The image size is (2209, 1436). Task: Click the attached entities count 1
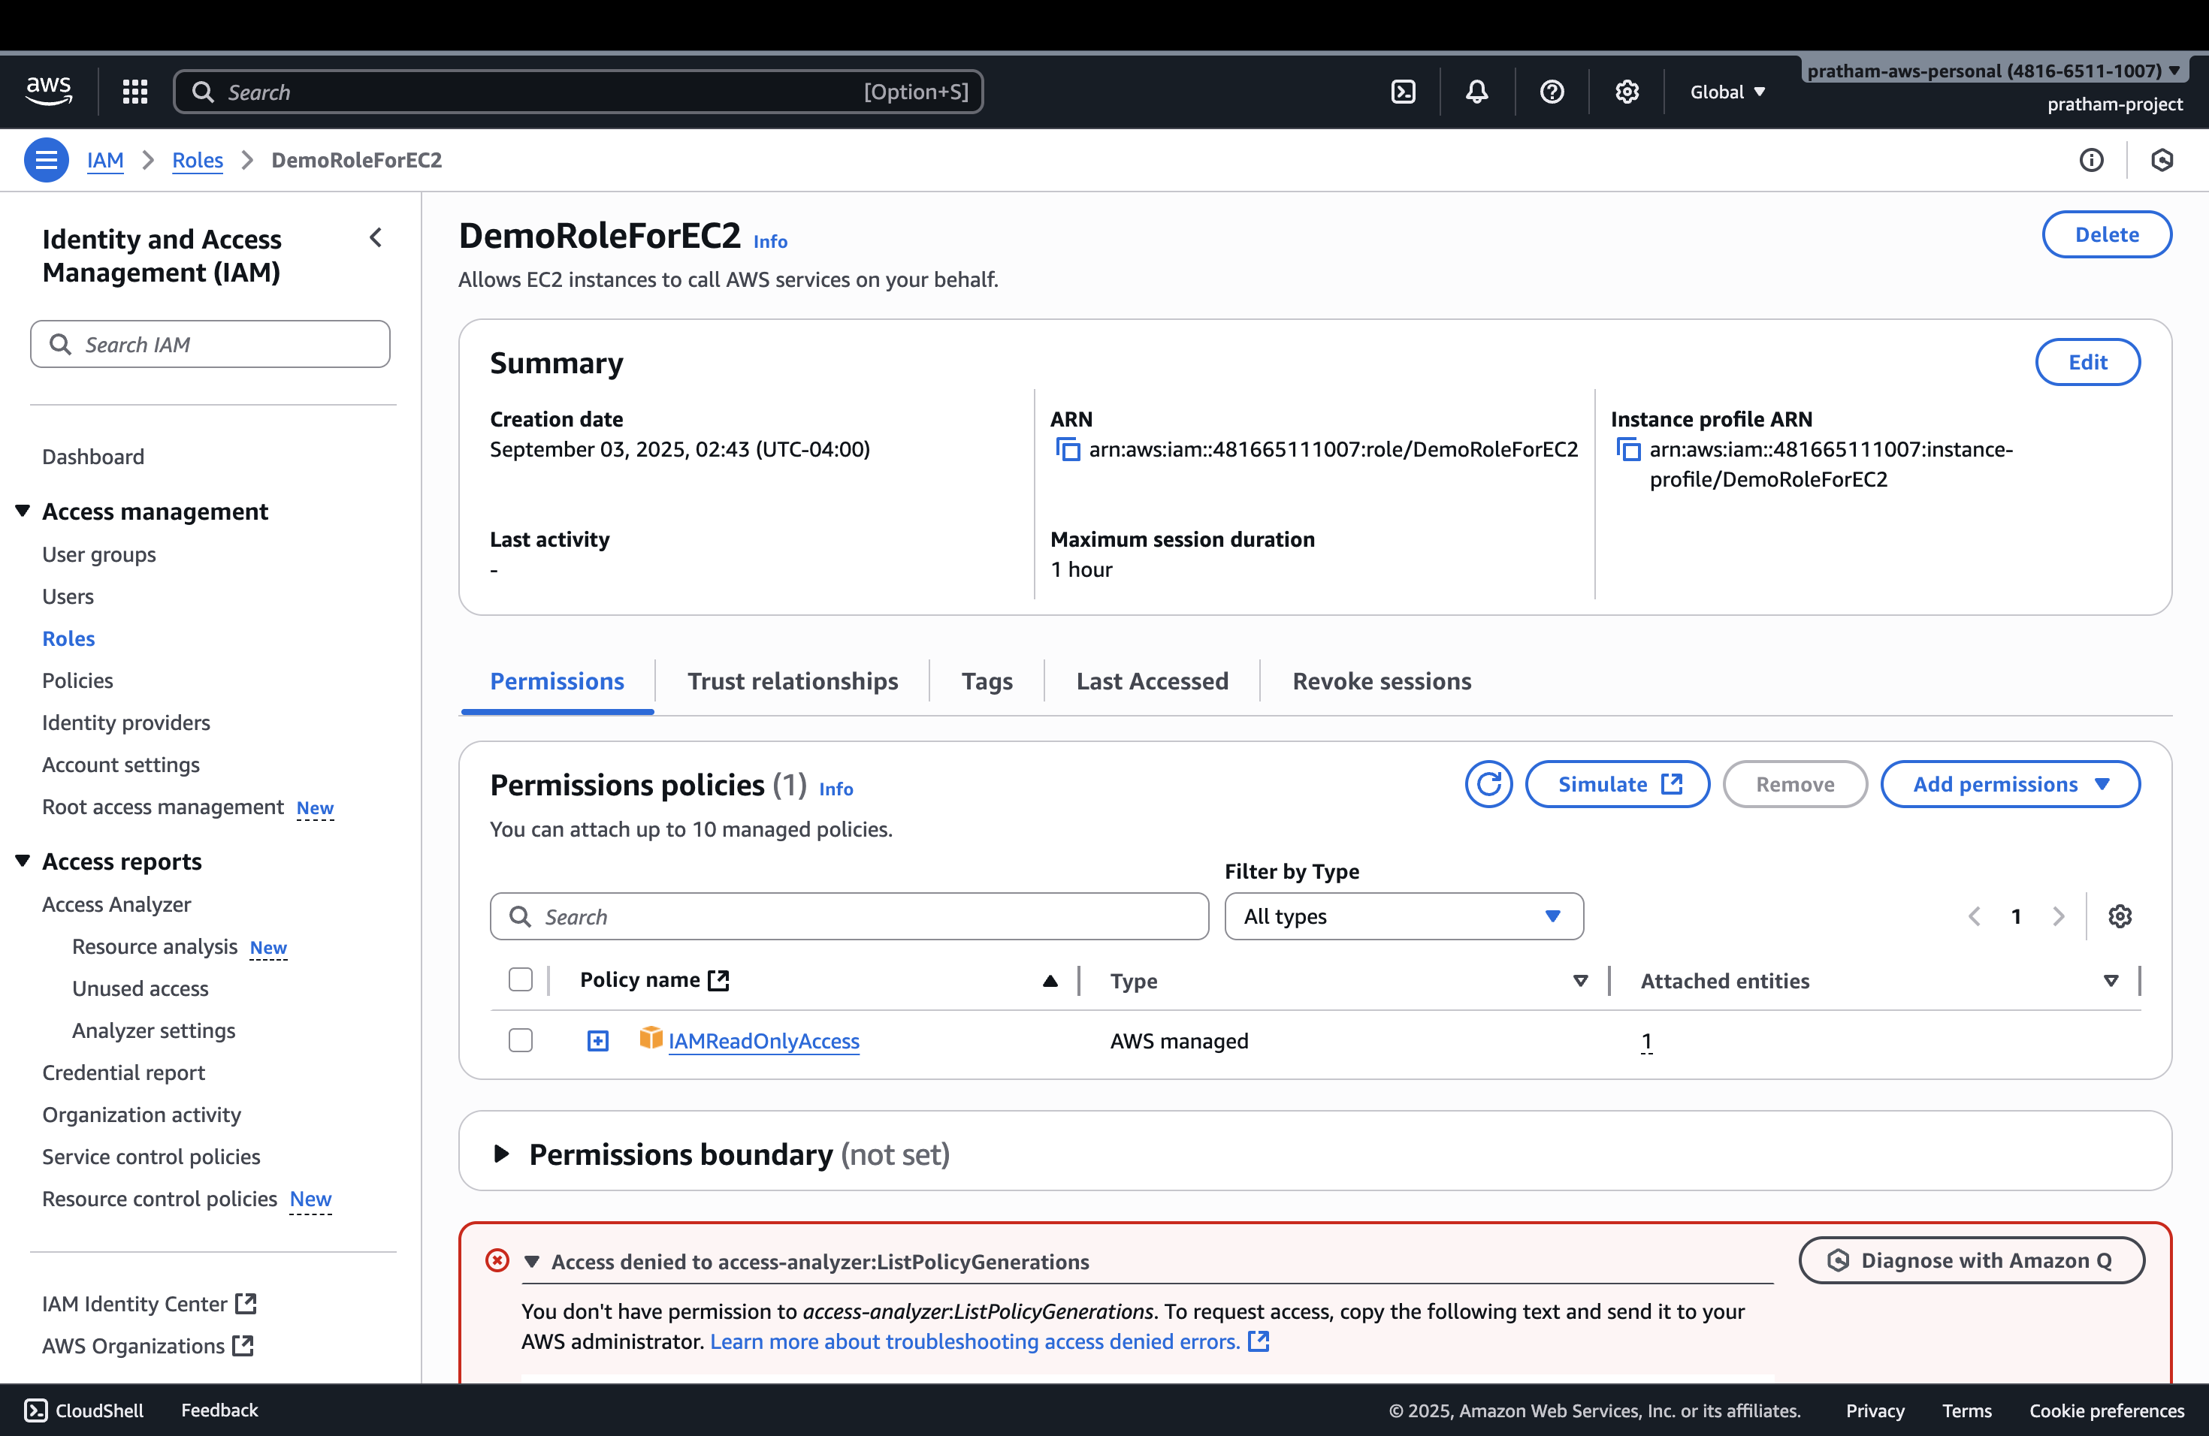1645,1041
